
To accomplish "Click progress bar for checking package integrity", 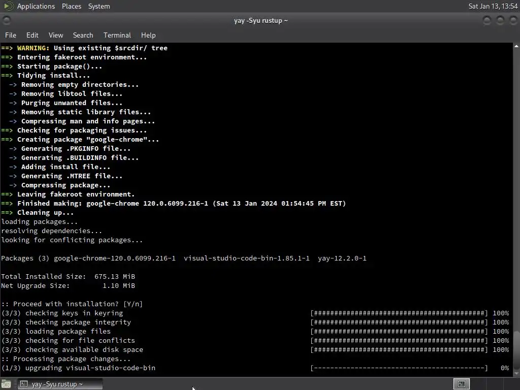I will click(399, 322).
